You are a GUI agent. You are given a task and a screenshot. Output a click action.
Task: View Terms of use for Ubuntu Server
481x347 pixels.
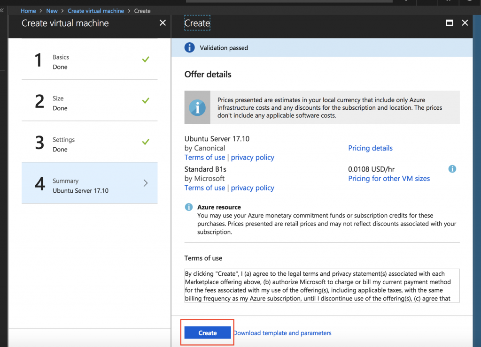(205, 157)
